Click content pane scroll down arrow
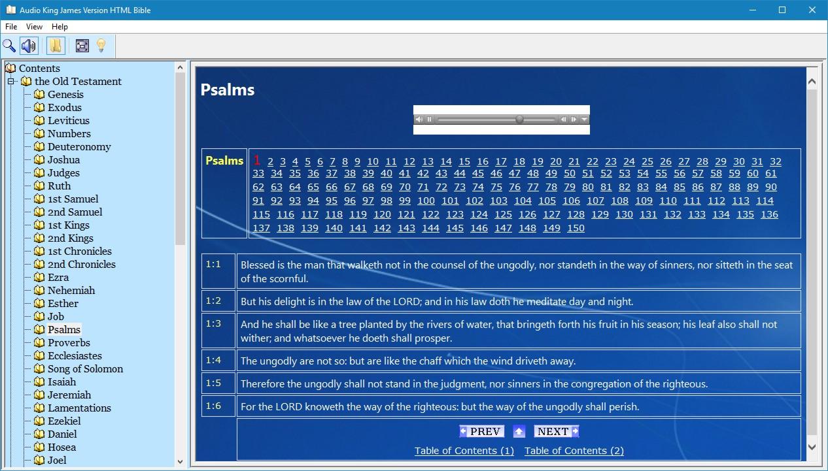Screen dimensions: 828x471 point(812,447)
